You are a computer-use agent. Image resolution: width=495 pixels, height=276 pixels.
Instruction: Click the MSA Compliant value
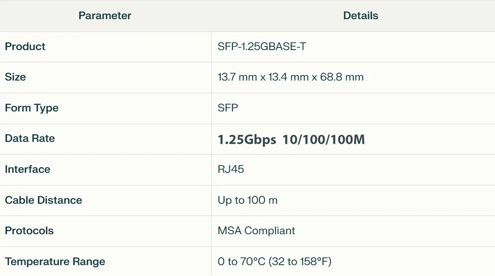point(256,231)
